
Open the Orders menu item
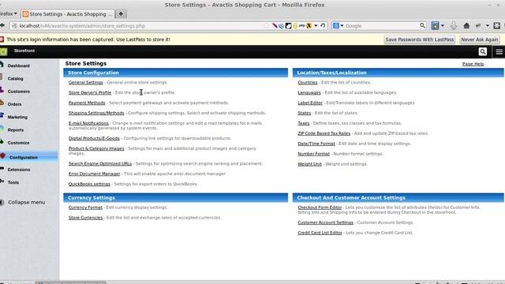[x=14, y=104]
